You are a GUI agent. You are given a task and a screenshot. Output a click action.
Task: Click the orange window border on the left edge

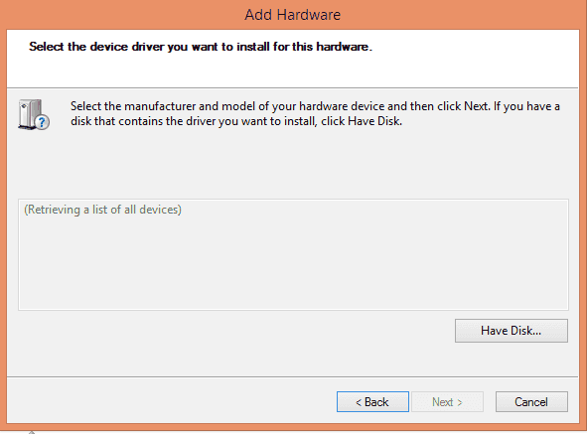[x=3, y=224]
